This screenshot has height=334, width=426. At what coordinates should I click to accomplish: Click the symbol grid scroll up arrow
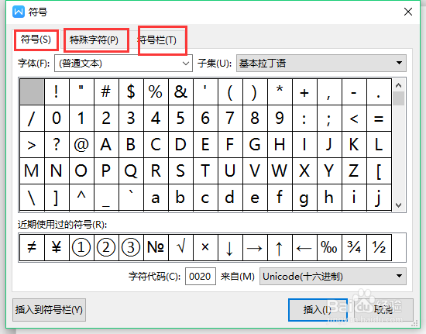pyautogui.click(x=399, y=85)
